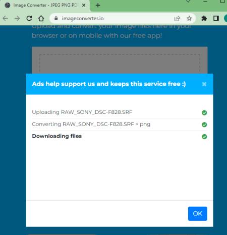The height and width of the screenshot is (235, 227).
Task: Toggle the browser side panel
Action: pos(216,18)
